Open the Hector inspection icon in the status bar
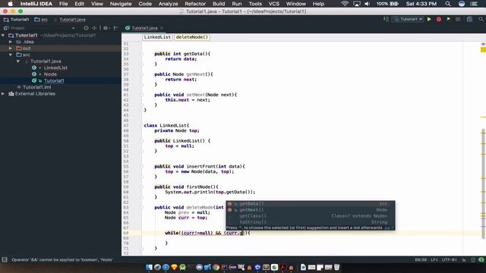 click(x=473, y=259)
